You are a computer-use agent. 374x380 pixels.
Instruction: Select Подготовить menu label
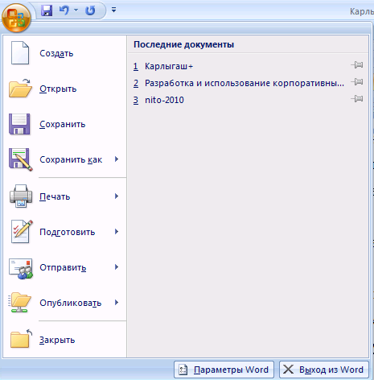tap(68, 232)
